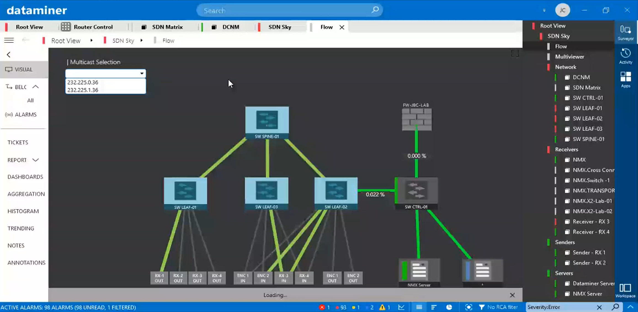The image size is (638, 312).
Task: Select Sender - RX 1 in the tree
Action: pyautogui.click(x=589, y=252)
